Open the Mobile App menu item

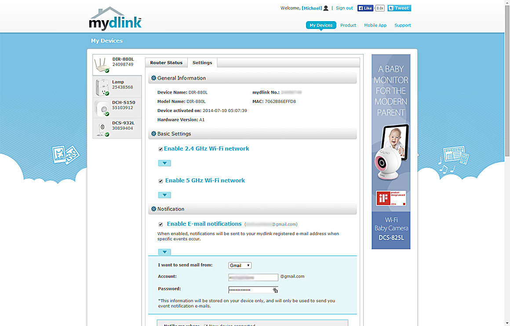375,25
